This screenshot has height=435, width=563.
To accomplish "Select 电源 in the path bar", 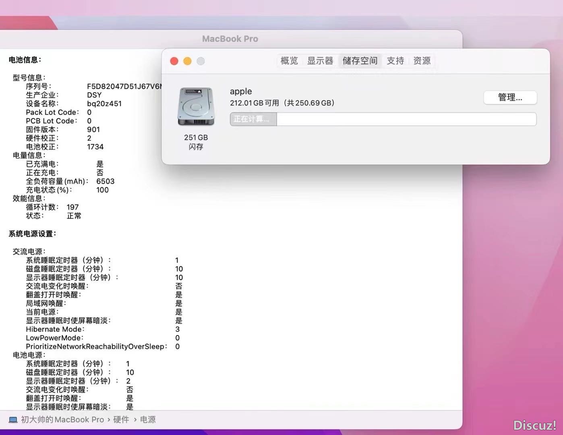I will [148, 420].
